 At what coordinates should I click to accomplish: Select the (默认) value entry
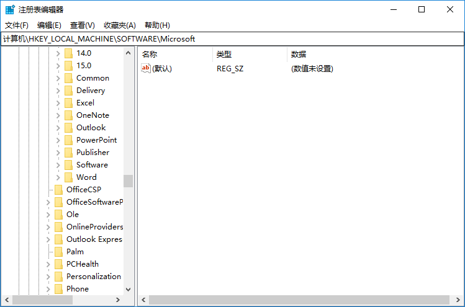162,69
